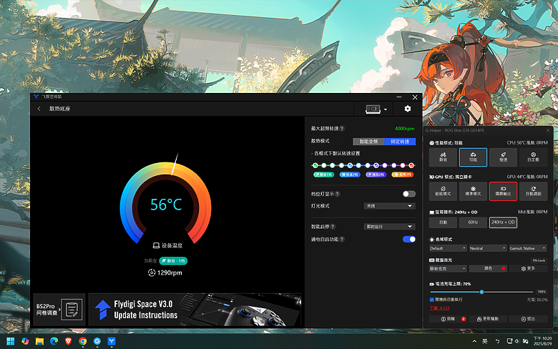The image size is (558, 349).
Task: Click the 英 input method indicator
Action: pos(485,341)
